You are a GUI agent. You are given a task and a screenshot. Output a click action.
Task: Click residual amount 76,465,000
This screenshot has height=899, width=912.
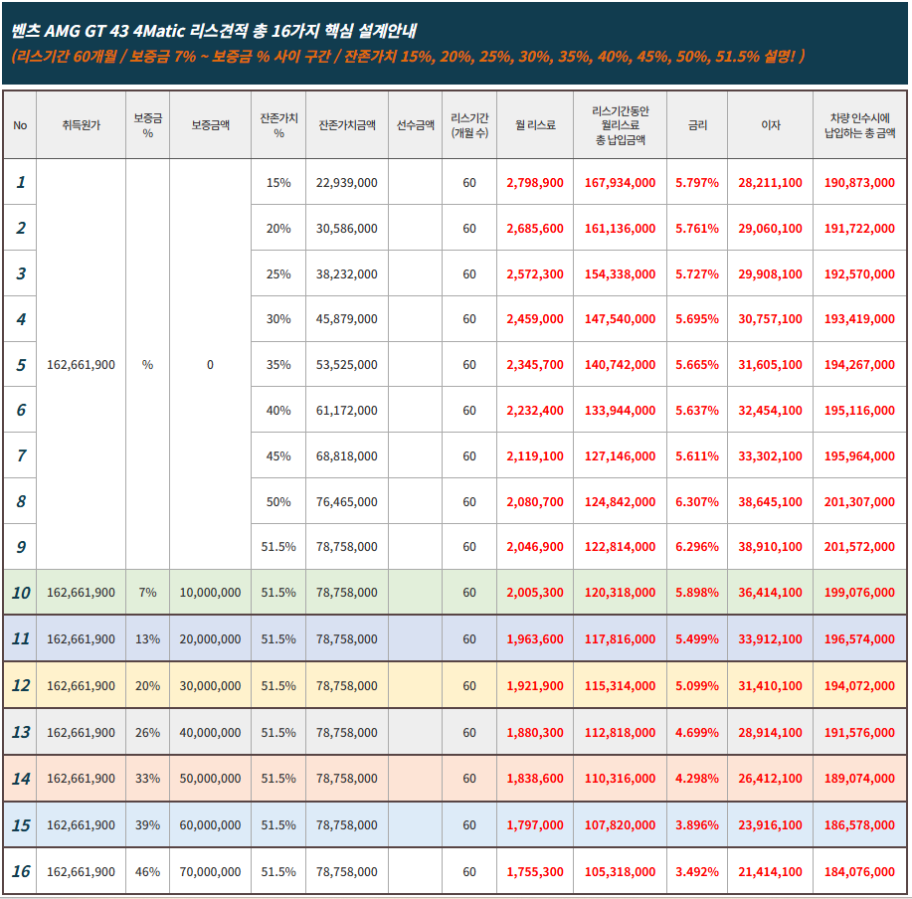(x=347, y=502)
